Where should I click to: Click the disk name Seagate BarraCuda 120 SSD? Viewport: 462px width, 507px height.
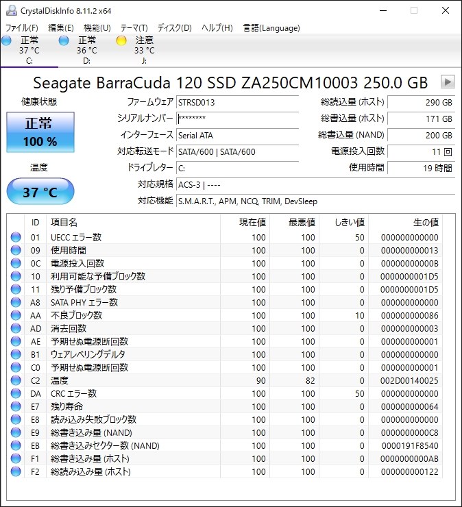pyautogui.click(x=230, y=82)
